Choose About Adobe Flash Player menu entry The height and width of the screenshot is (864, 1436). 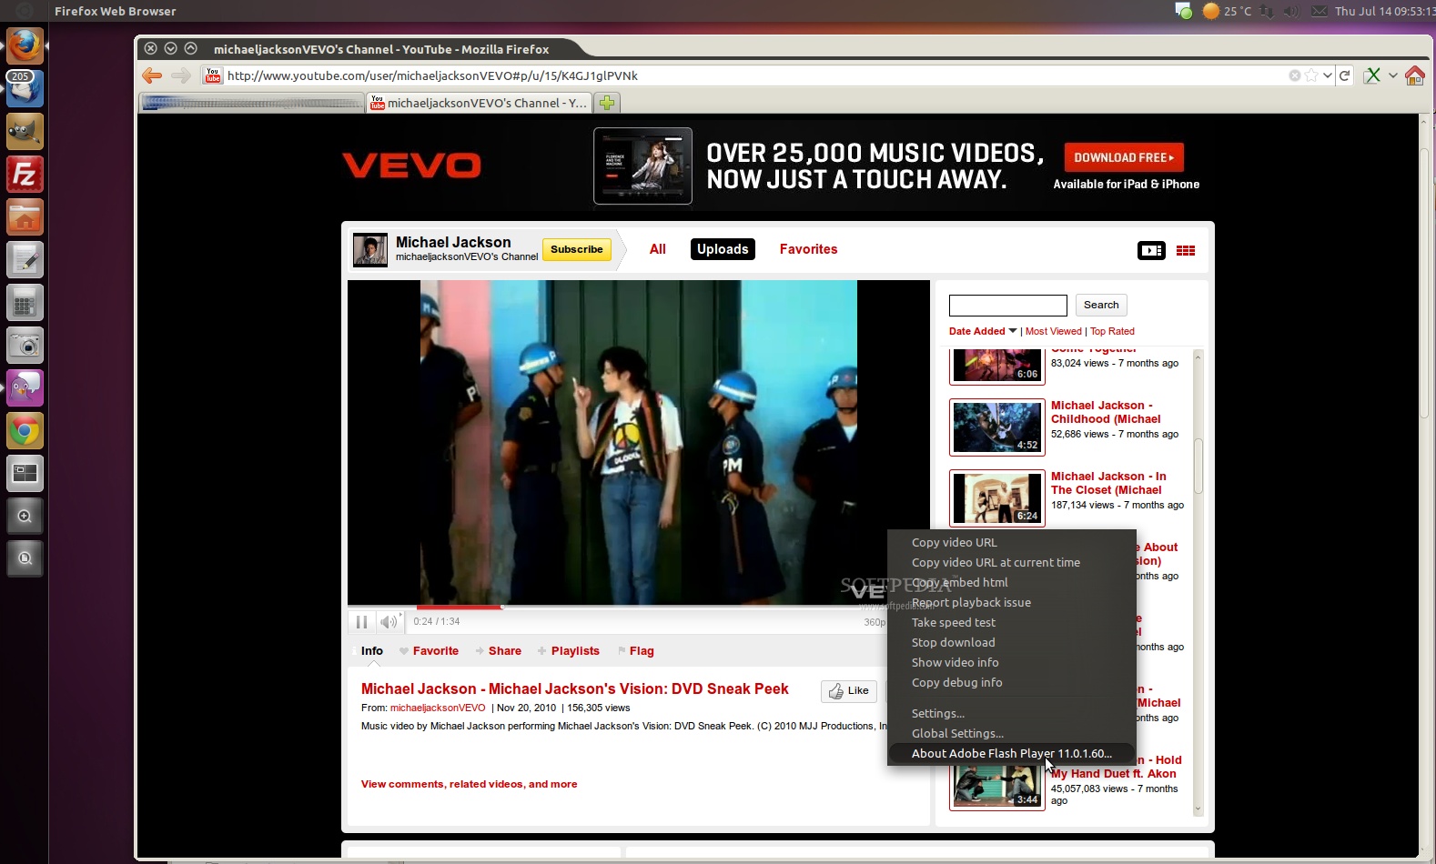click(1011, 753)
